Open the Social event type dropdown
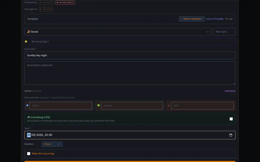The image size is (260, 162). coord(118,32)
